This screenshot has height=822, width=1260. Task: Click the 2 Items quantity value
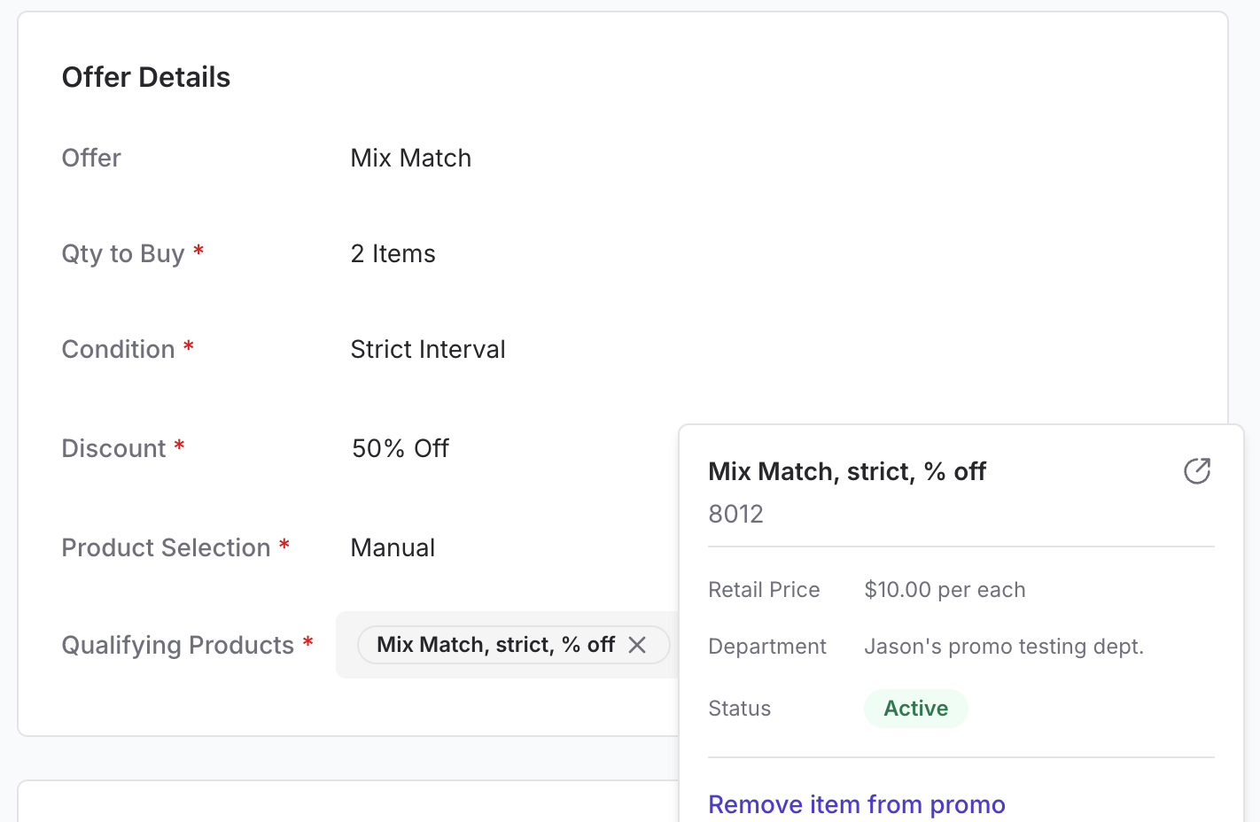point(393,254)
